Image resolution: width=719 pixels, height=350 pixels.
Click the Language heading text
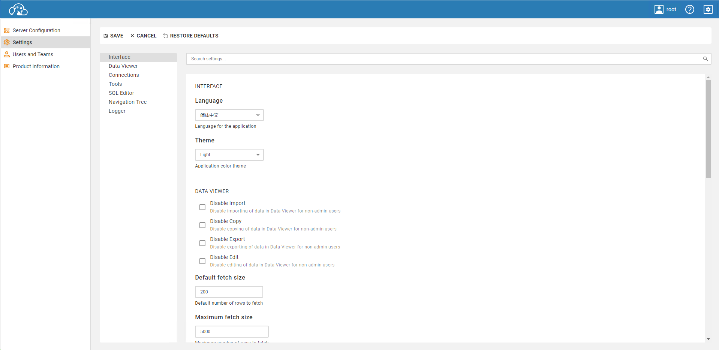pos(209,101)
